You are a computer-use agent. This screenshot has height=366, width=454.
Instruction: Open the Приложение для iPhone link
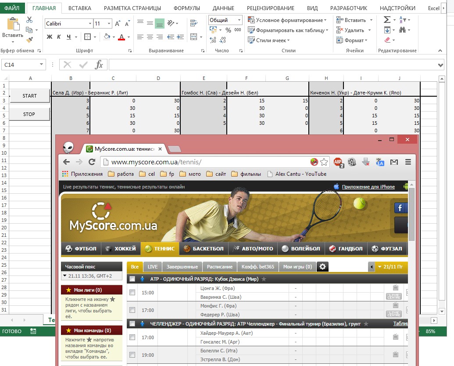(x=368, y=187)
